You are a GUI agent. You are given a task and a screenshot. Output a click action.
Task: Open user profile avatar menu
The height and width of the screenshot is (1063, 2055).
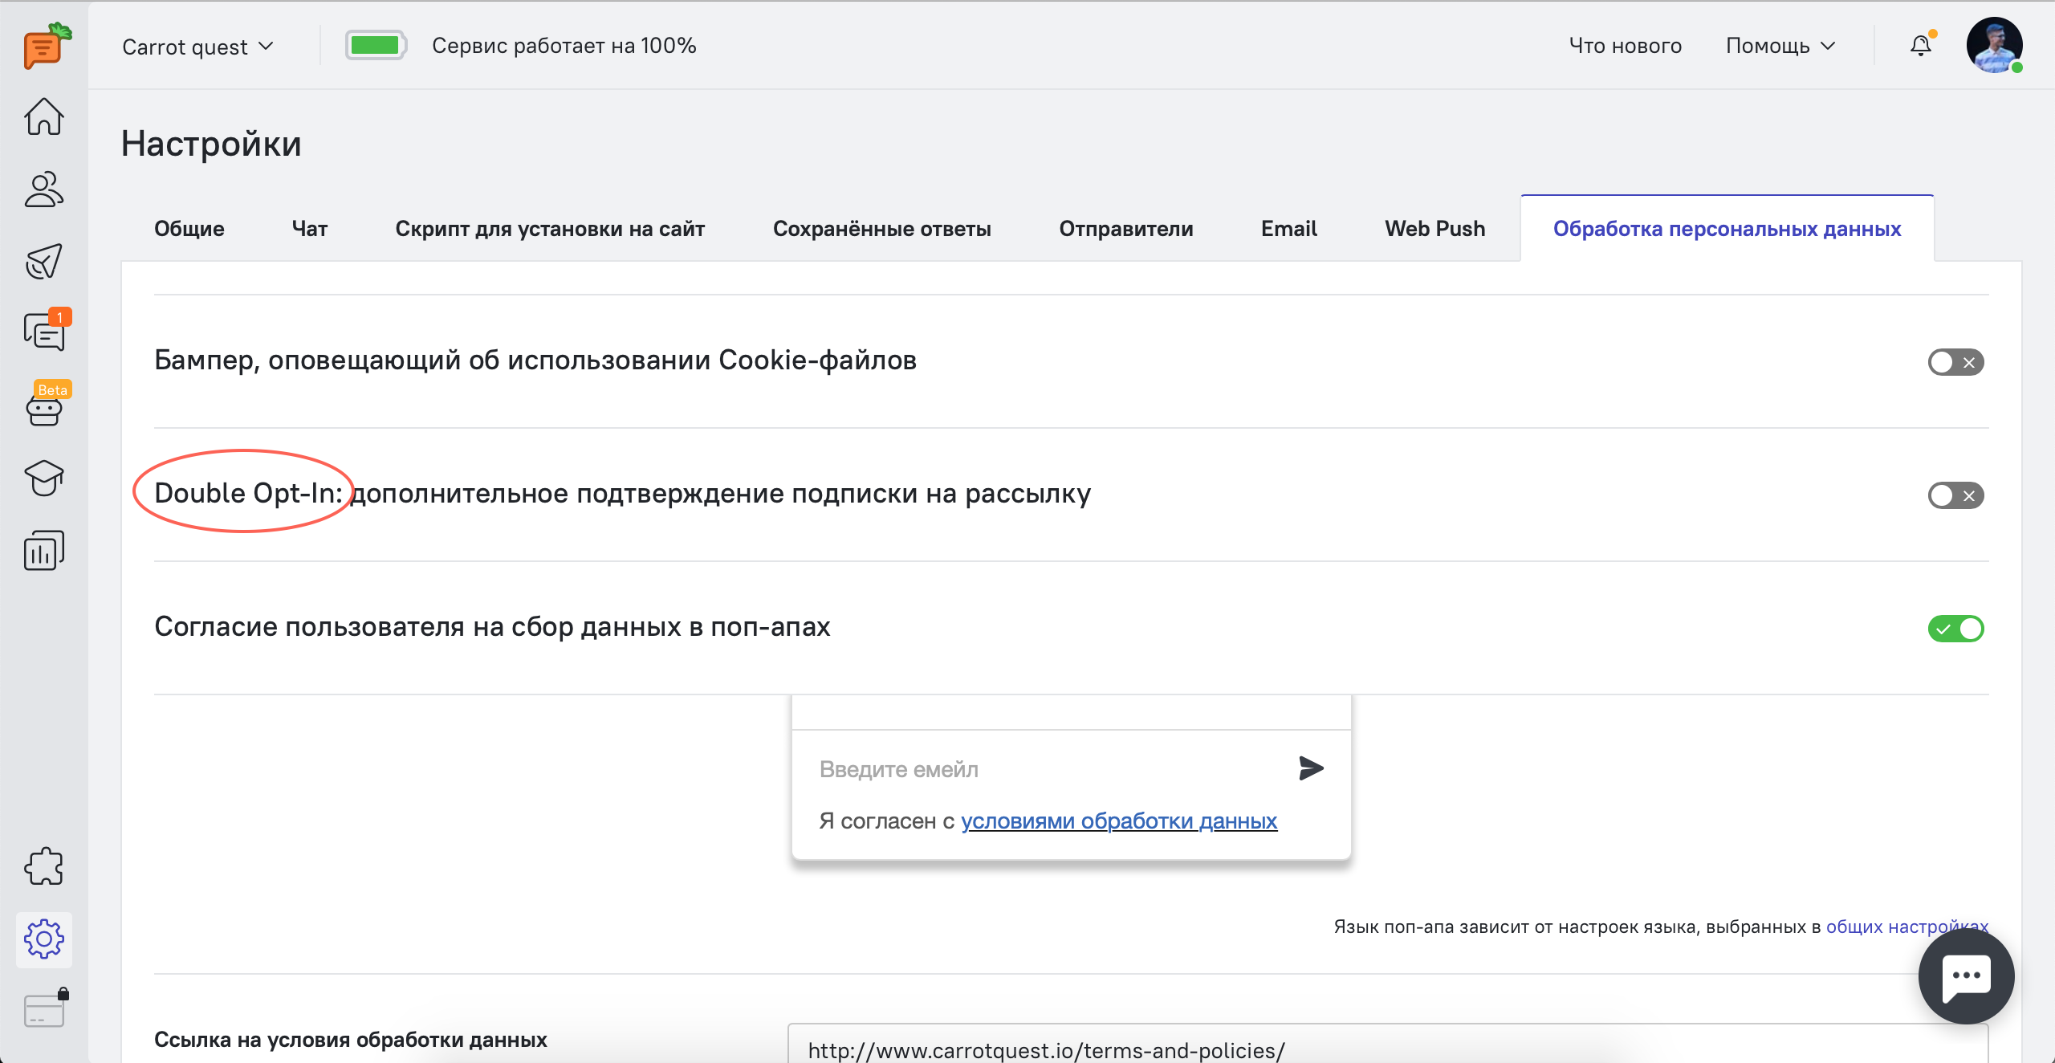click(x=1993, y=46)
